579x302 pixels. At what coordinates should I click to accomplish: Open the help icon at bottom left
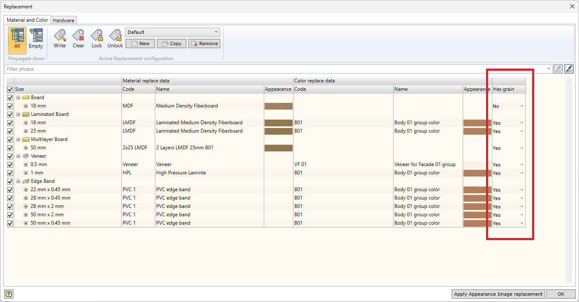[9, 294]
